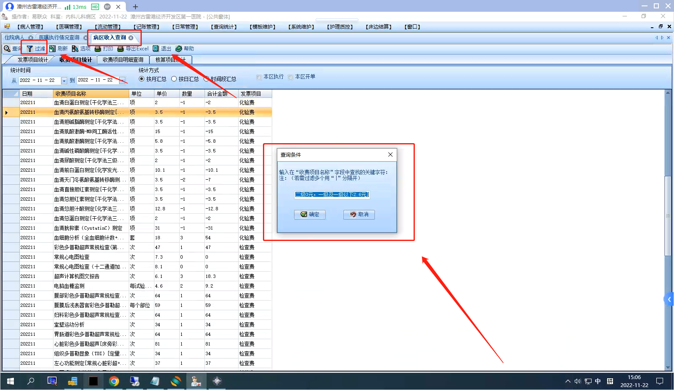Open Windows taskbar search
This screenshot has height=390, width=674.
(x=31, y=381)
